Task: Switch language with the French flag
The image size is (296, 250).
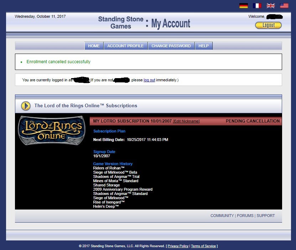Action: pos(257,6)
